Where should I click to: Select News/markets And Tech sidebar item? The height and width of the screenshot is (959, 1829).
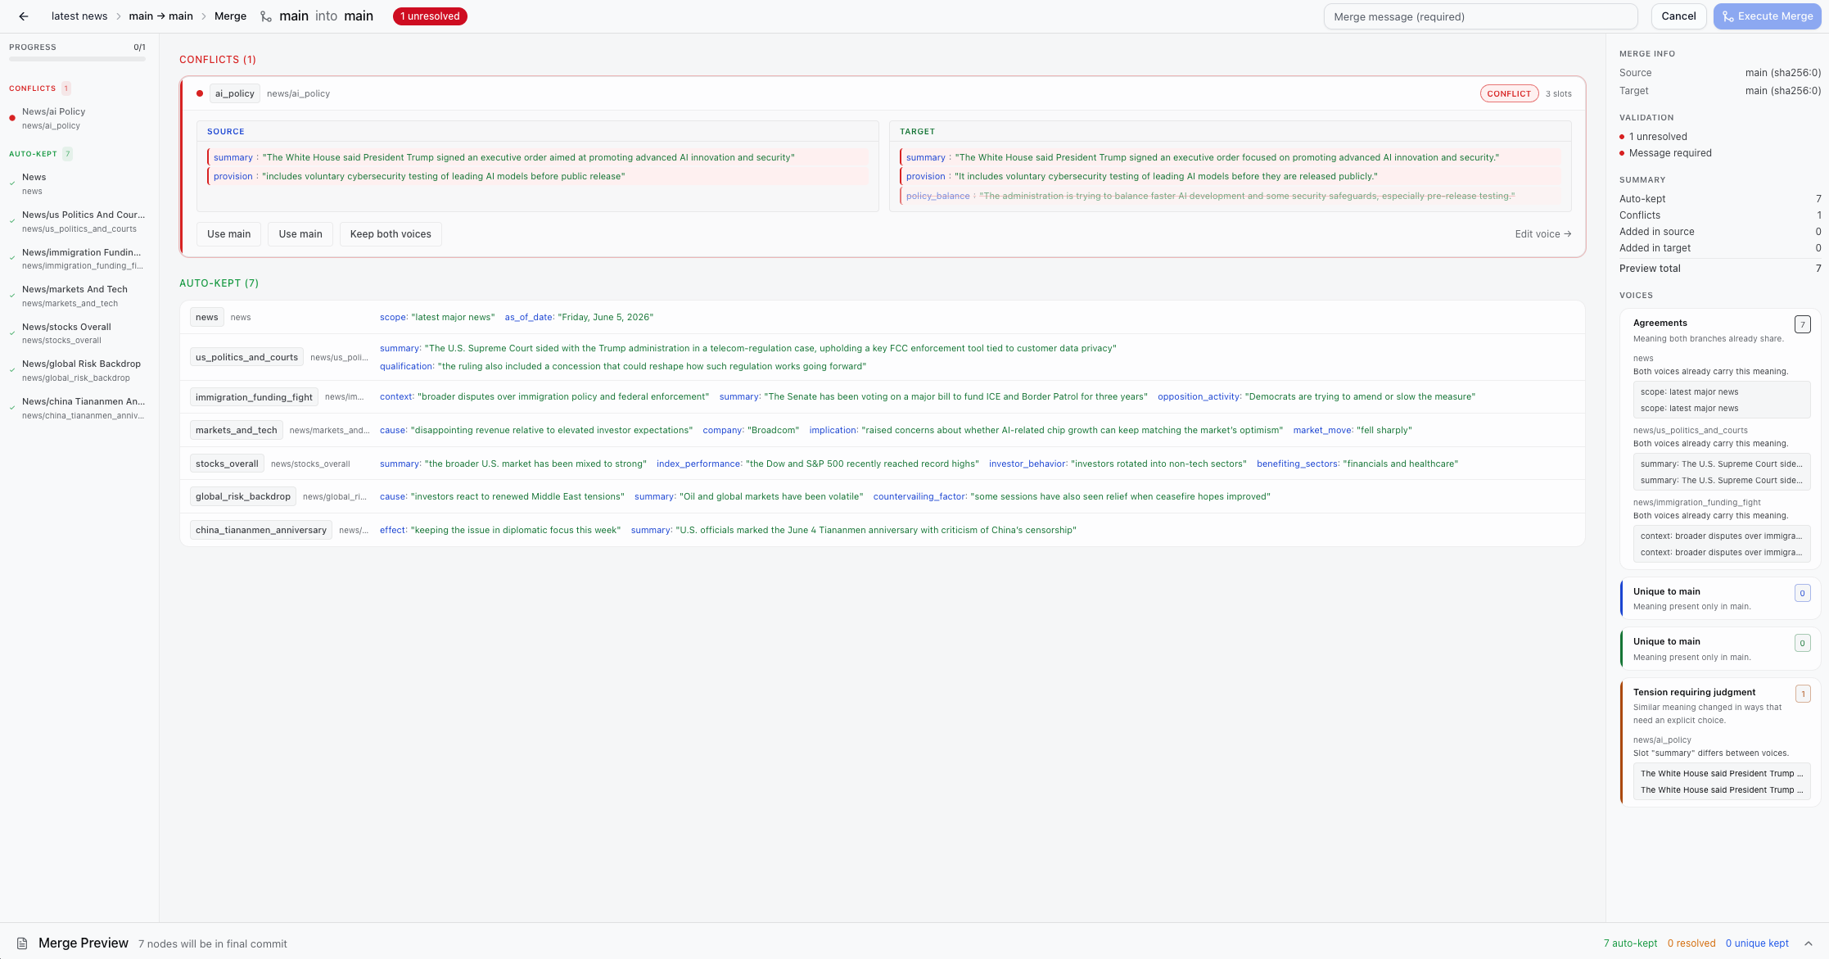[x=78, y=296]
